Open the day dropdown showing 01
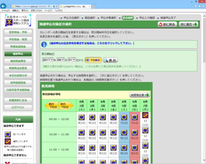Viewport: 206px width, 164px height. [x=72, y=60]
